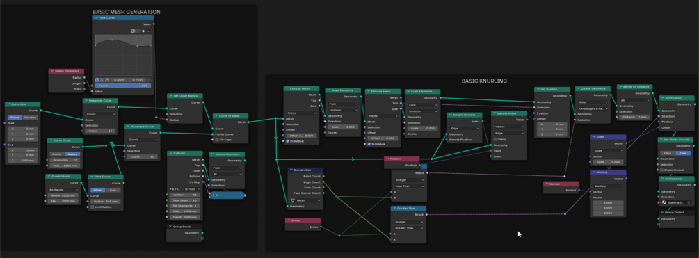This screenshot has height=258, width=699.
Task: Click the mesh type icon in Domain Size
Action: tap(292, 200)
